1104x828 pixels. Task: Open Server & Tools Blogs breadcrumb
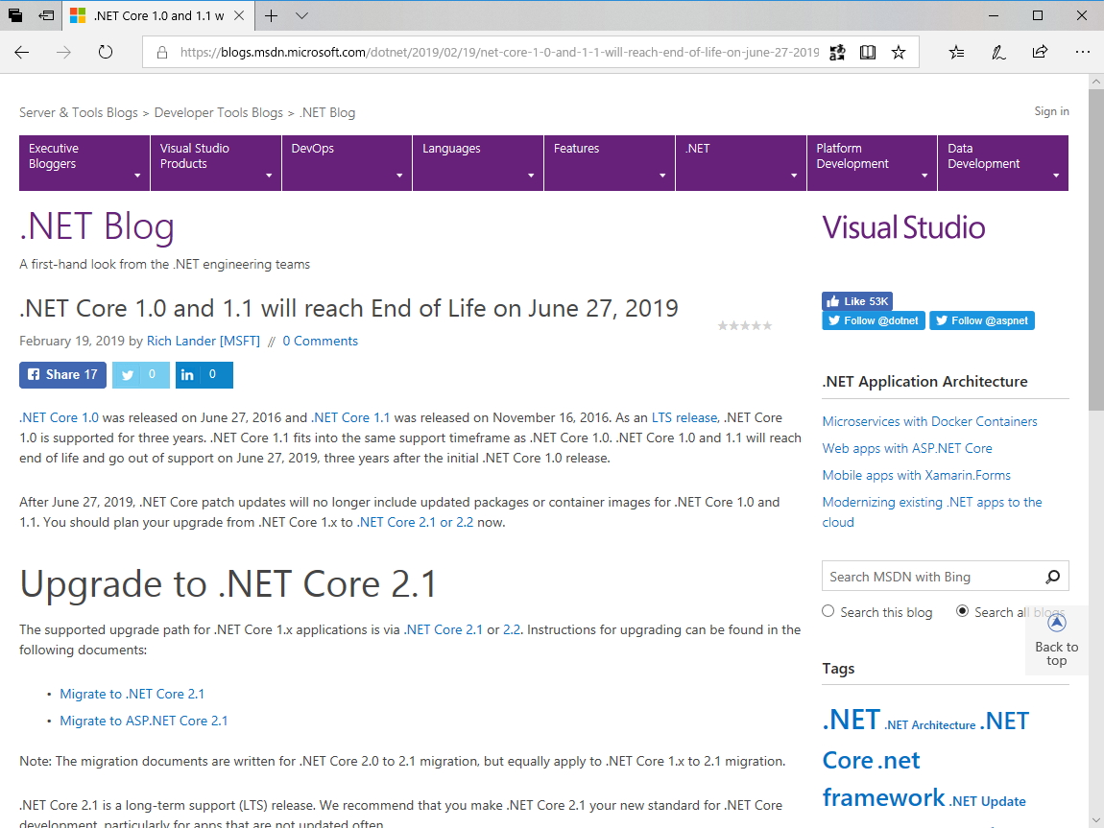[x=78, y=112]
